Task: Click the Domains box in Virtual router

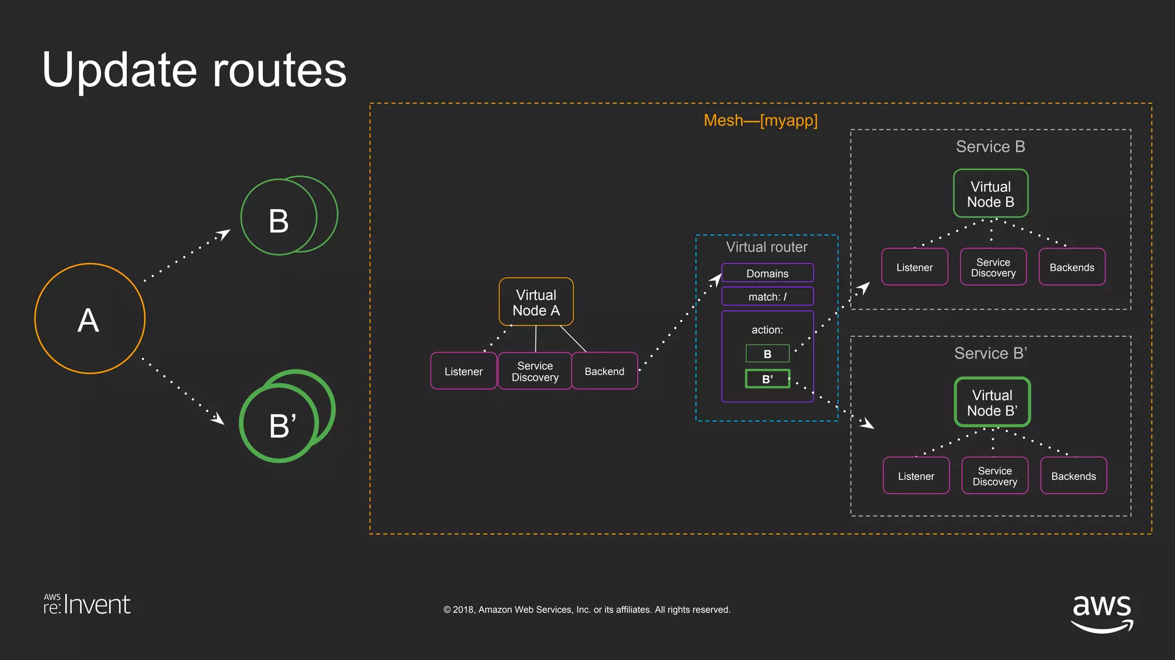Action: click(767, 273)
